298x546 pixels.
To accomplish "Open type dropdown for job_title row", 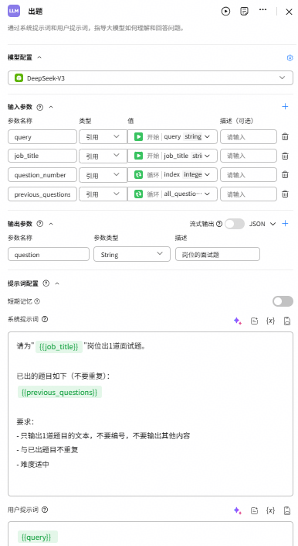I will (x=103, y=156).
